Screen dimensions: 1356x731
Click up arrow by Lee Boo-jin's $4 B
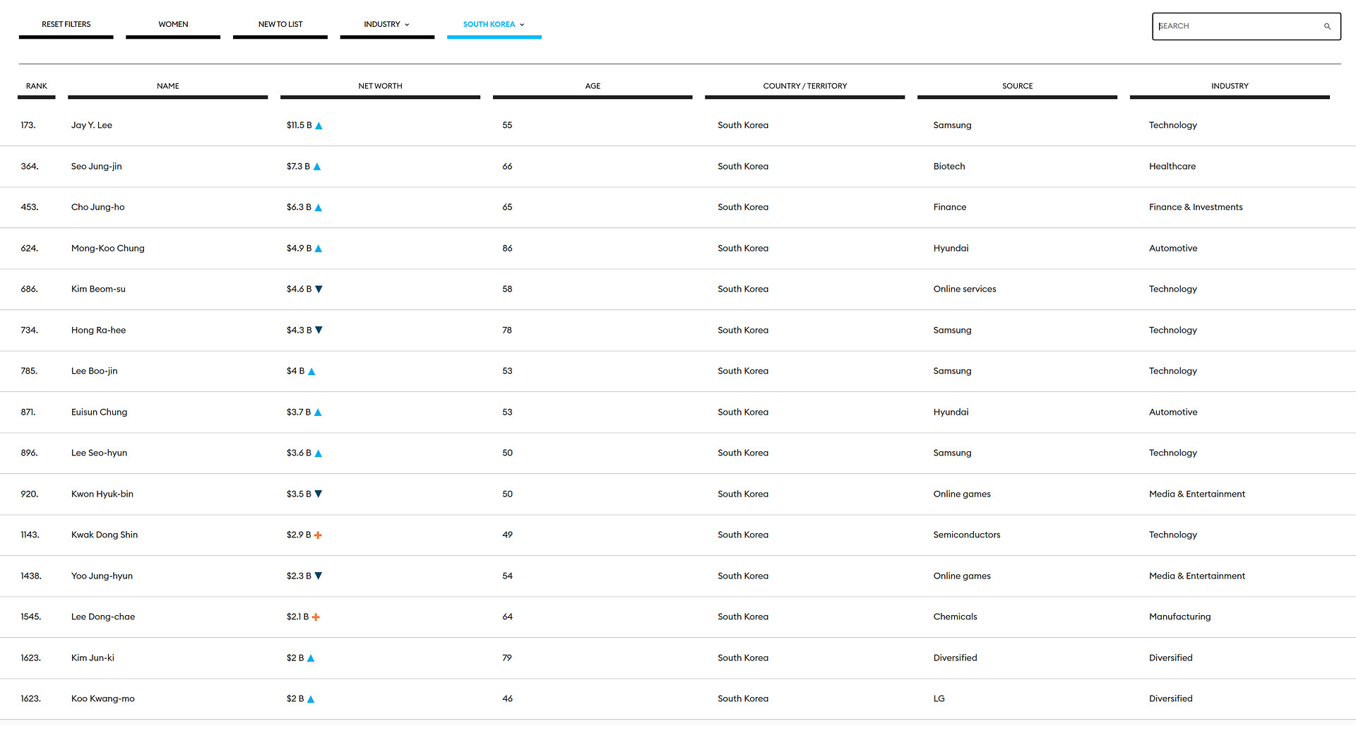(x=311, y=372)
